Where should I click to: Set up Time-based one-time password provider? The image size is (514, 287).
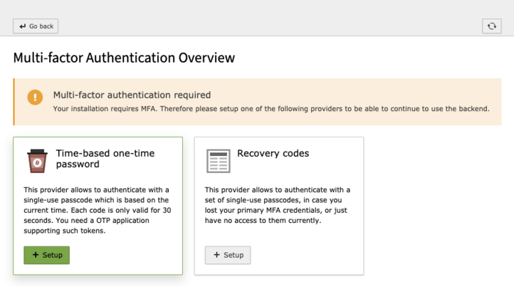[x=47, y=255]
